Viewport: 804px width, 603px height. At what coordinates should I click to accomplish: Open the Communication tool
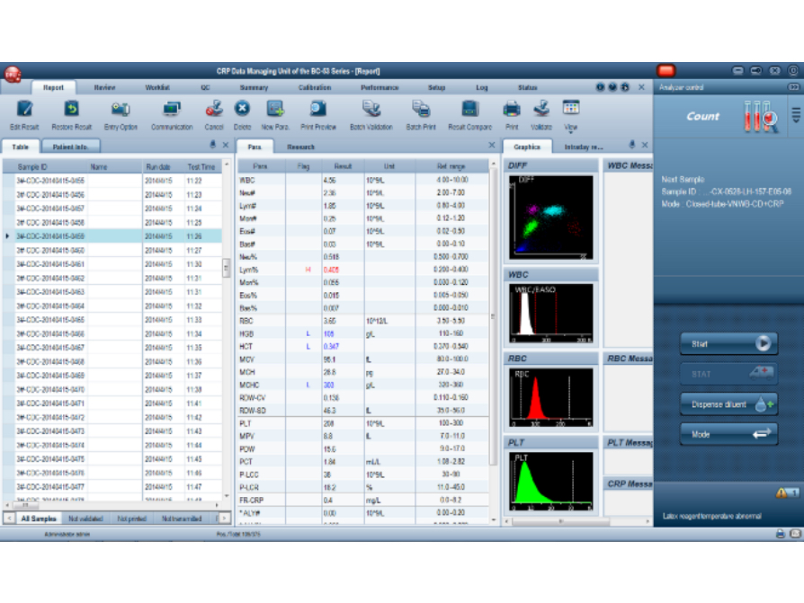point(171,110)
